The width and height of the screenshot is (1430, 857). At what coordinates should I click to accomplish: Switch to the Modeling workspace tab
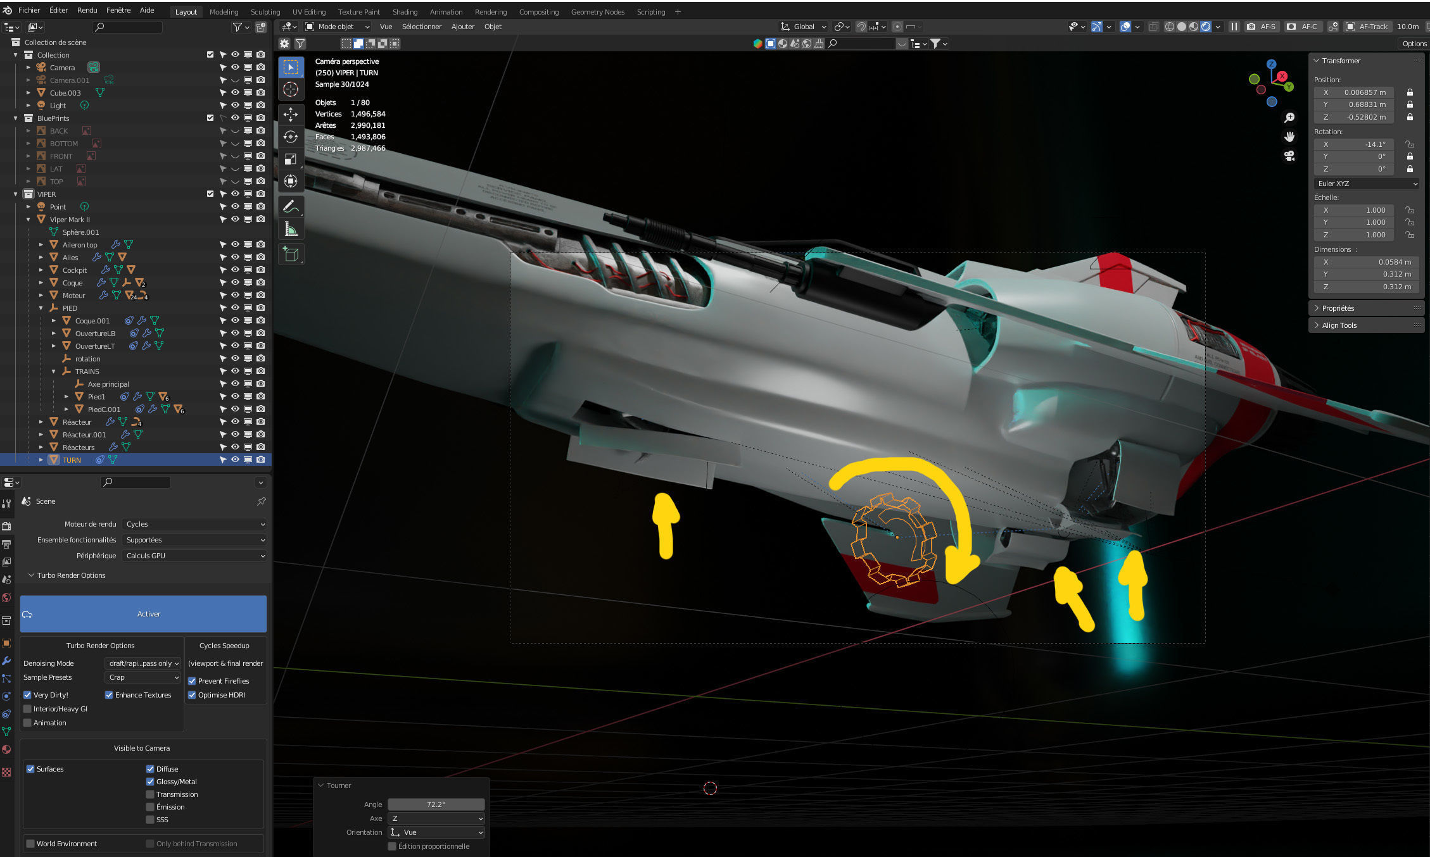pyautogui.click(x=224, y=12)
